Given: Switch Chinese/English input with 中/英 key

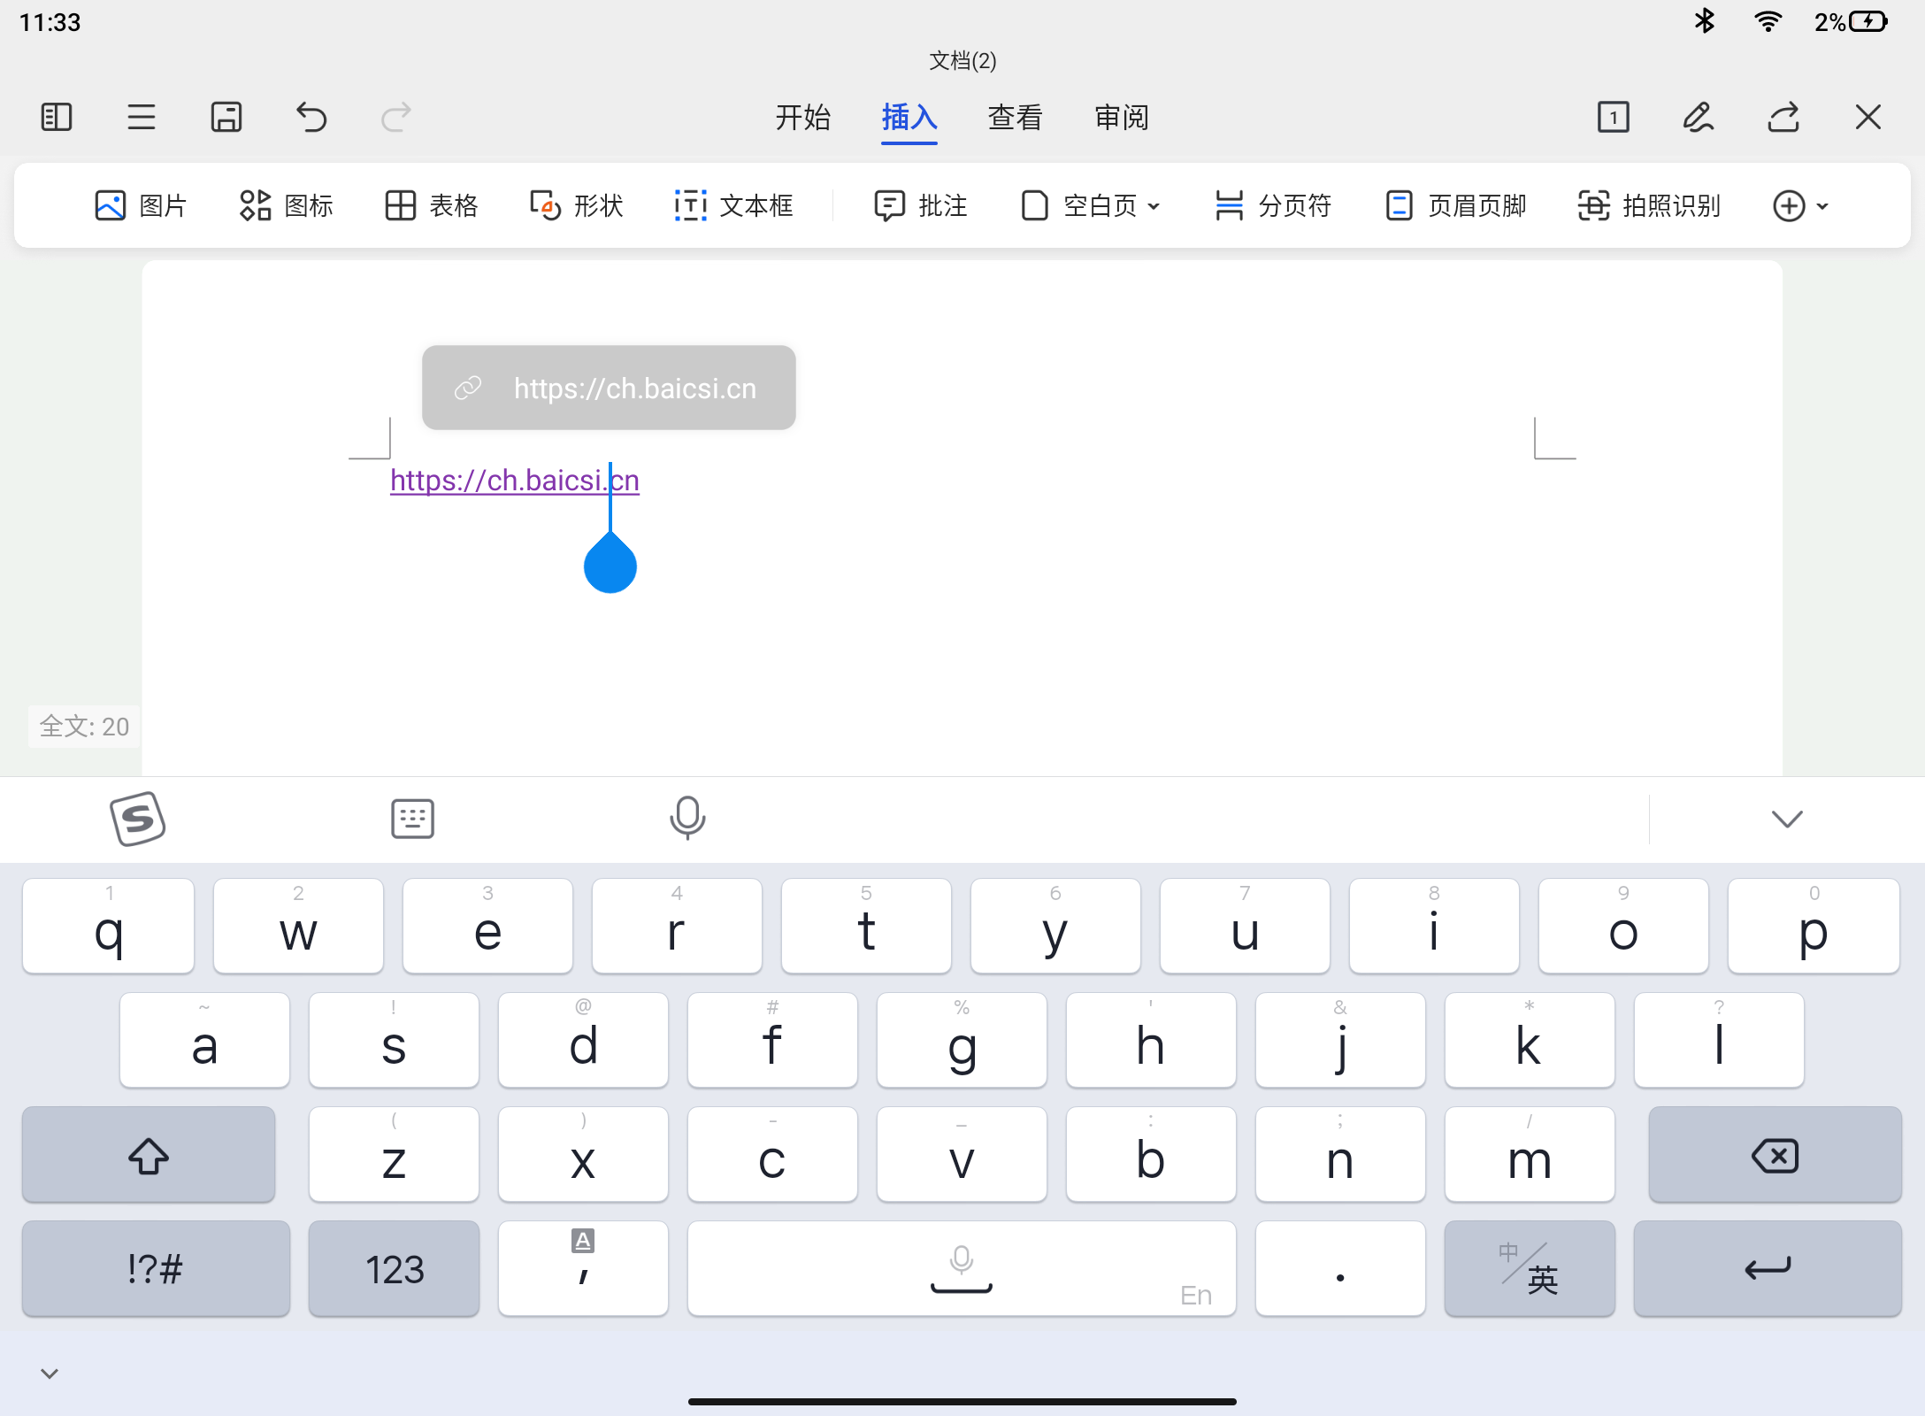Looking at the screenshot, I should point(1530,1268).
